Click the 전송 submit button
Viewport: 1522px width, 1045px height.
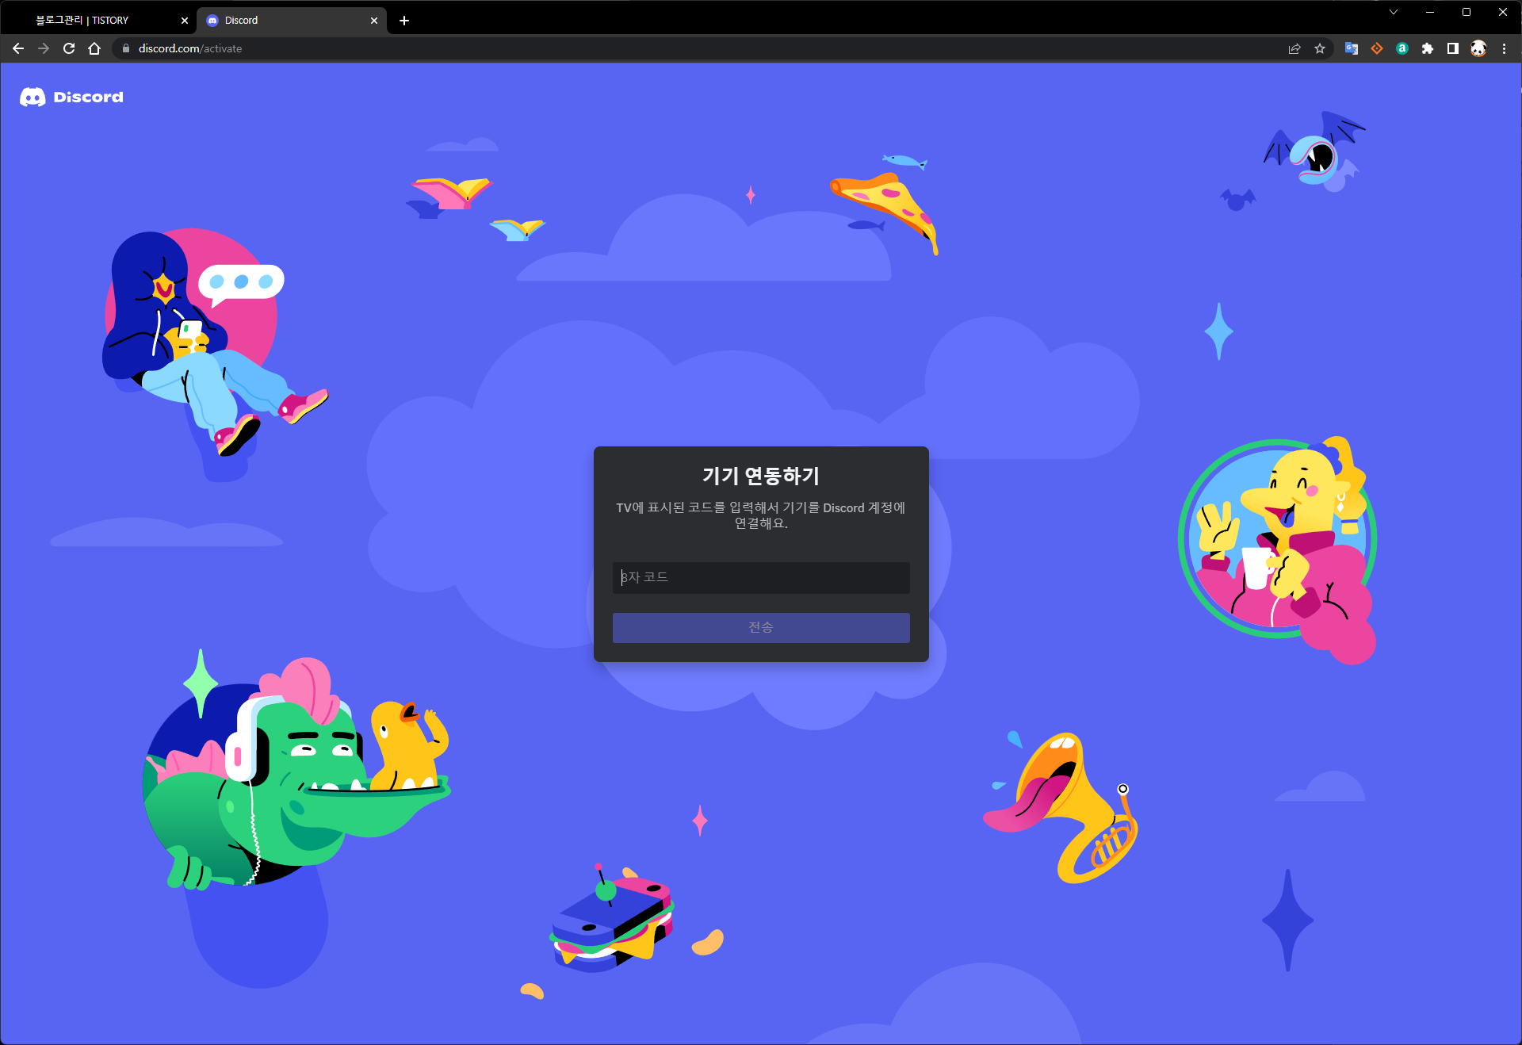point(761,627)
